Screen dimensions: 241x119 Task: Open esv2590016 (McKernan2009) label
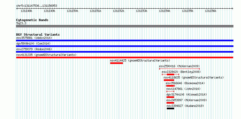(x=179, y=66)
